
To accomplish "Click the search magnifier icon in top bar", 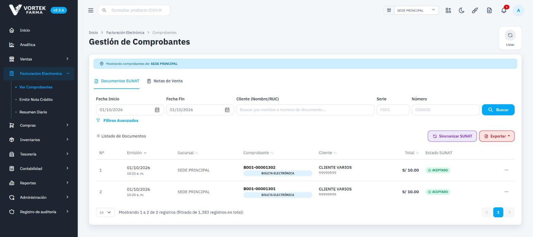I will (104, 10).
